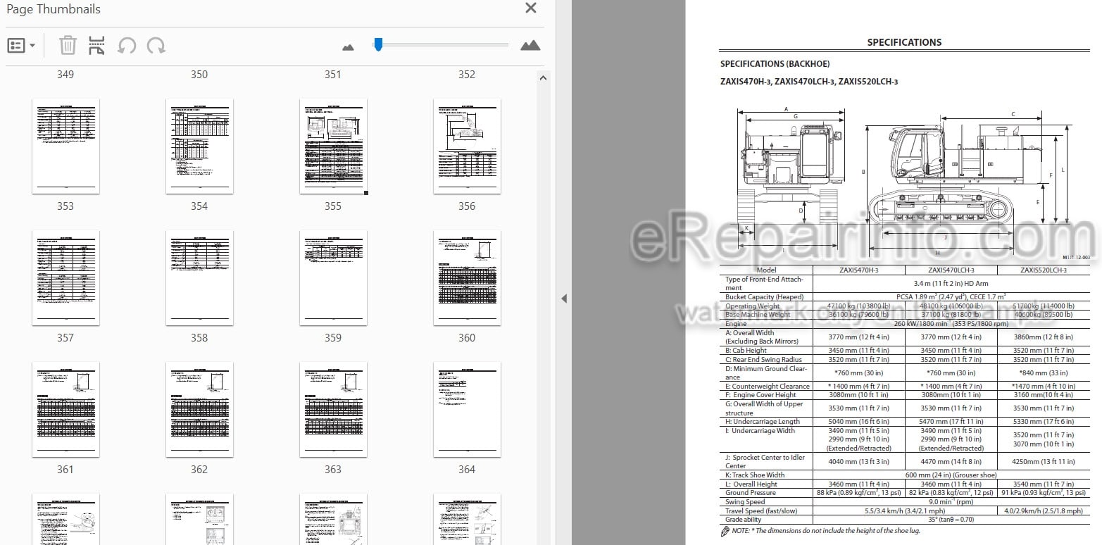
Task: Select page 363 thumbnail
Action: coord(333,409)
